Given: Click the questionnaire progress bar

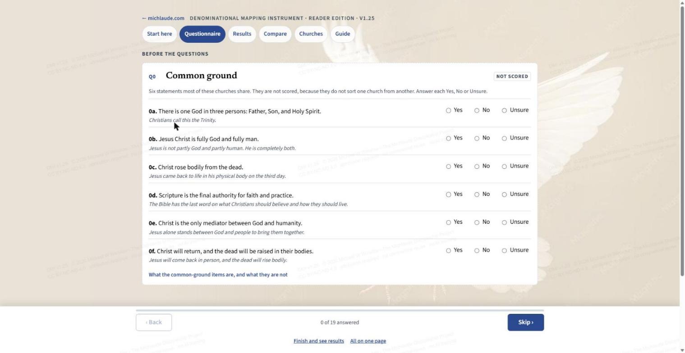Looking at the screenshot, I should (x=340, y=310).
